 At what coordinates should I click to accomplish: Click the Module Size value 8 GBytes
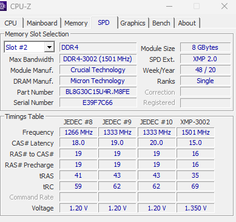point(205,47)
